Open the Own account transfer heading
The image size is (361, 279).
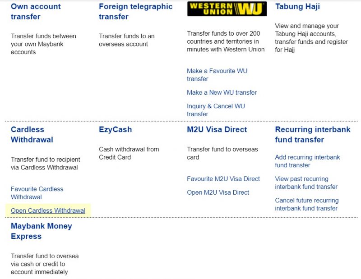click(36, 12)
